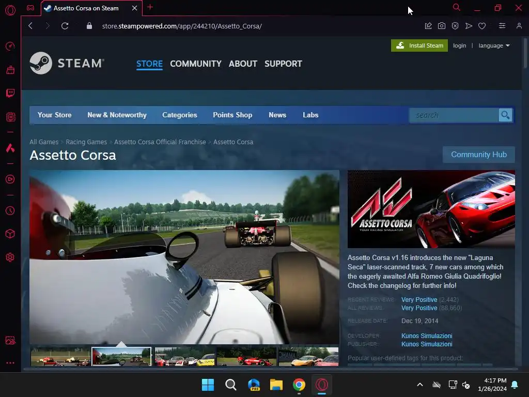This screenshot has width=529, height=397.
Task: Select the ABOUT menu
Action: [243, 64]
